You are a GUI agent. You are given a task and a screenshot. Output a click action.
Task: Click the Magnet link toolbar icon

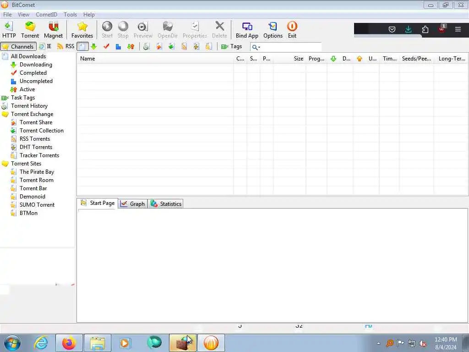pyautogui.click(x=53, y=30)
